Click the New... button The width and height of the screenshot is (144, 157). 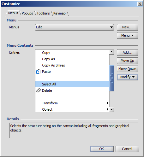pyautogui.click(x=128, y=27)
